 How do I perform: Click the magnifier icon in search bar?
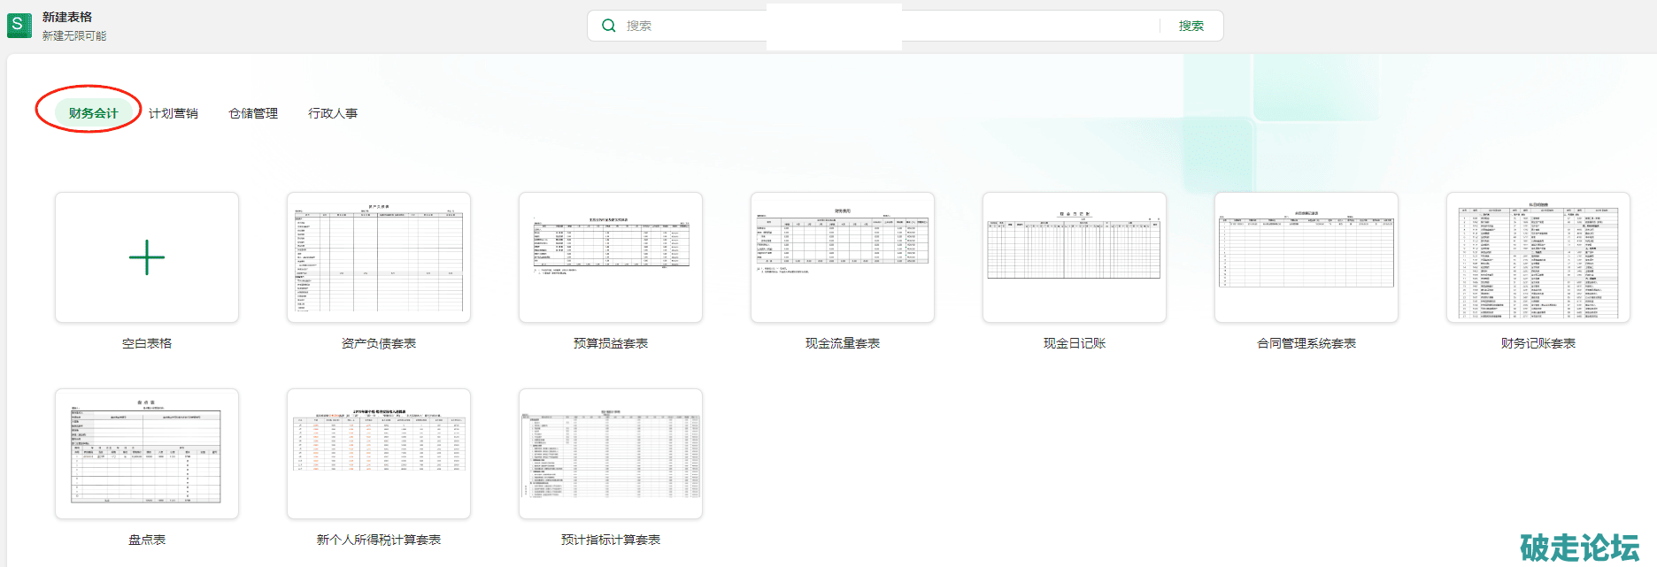click(x=609, y=26)
